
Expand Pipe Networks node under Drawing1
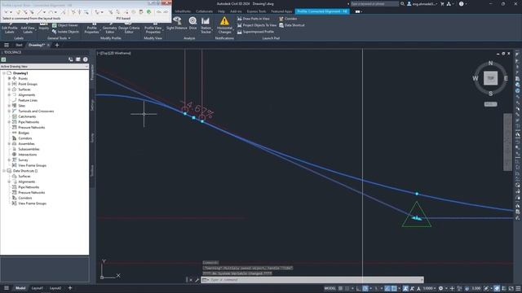[x=9, y=122]
